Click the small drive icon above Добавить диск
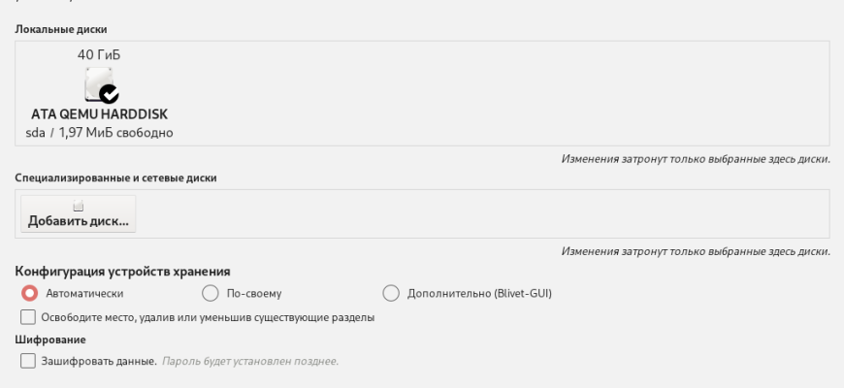 coord(79,207)
